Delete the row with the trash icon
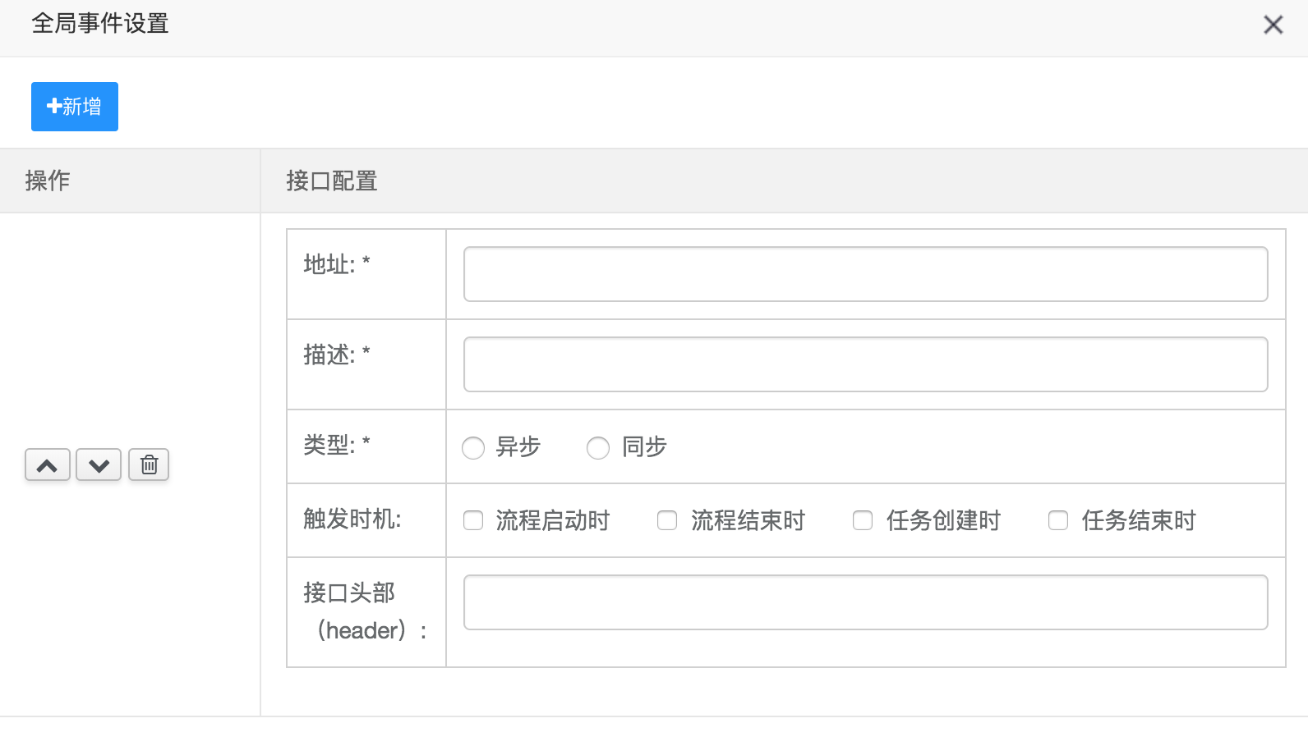 pyautogui.click(x=149, y=465)
